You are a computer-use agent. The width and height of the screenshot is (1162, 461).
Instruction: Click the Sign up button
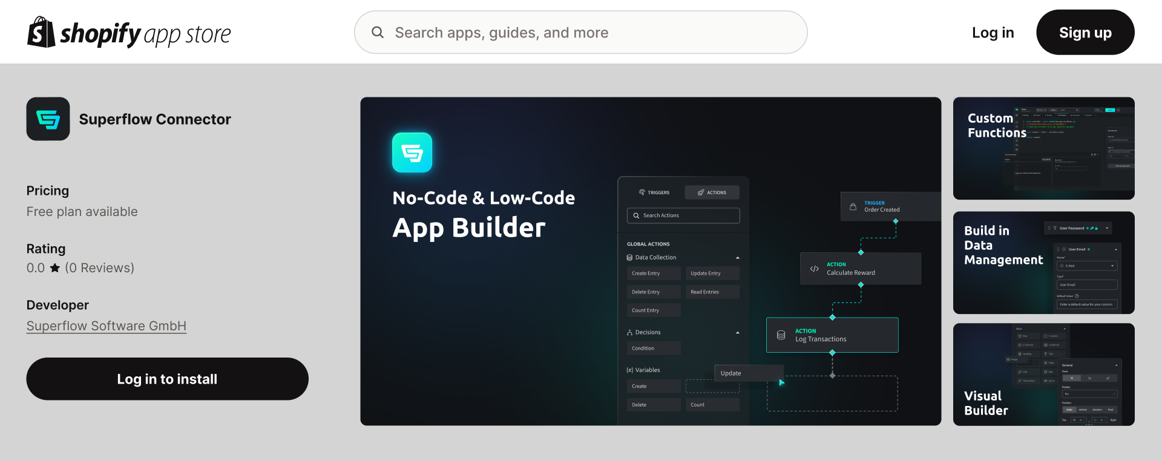click(1085, 32)
